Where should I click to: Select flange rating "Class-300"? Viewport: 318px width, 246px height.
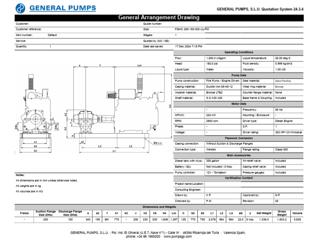click(281, 150)
